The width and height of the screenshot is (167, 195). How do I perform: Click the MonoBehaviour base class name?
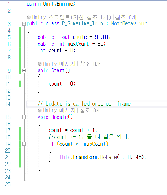(129, 23)
